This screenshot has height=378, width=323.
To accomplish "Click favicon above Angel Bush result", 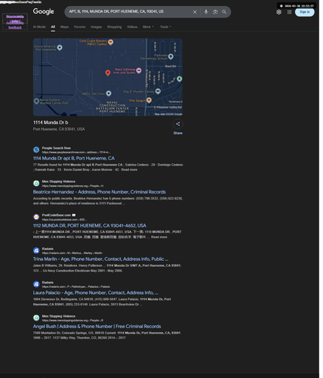I will point(36,318).
